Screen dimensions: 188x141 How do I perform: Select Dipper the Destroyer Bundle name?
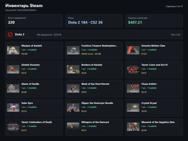97,103
